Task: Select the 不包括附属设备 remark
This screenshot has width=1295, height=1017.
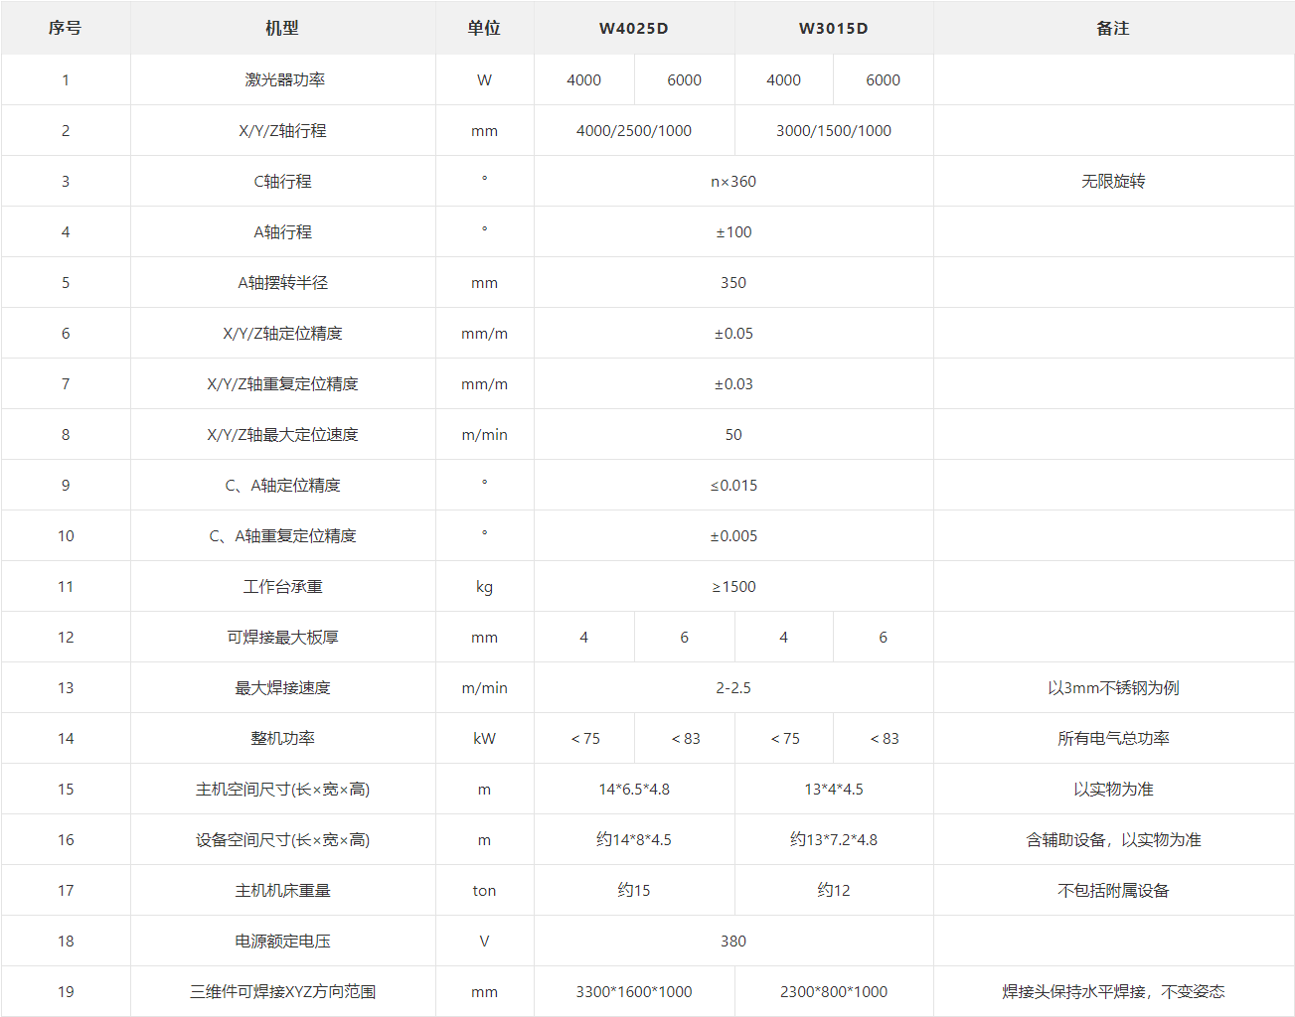Action: pyautogui.click(x=1113, y=890)
